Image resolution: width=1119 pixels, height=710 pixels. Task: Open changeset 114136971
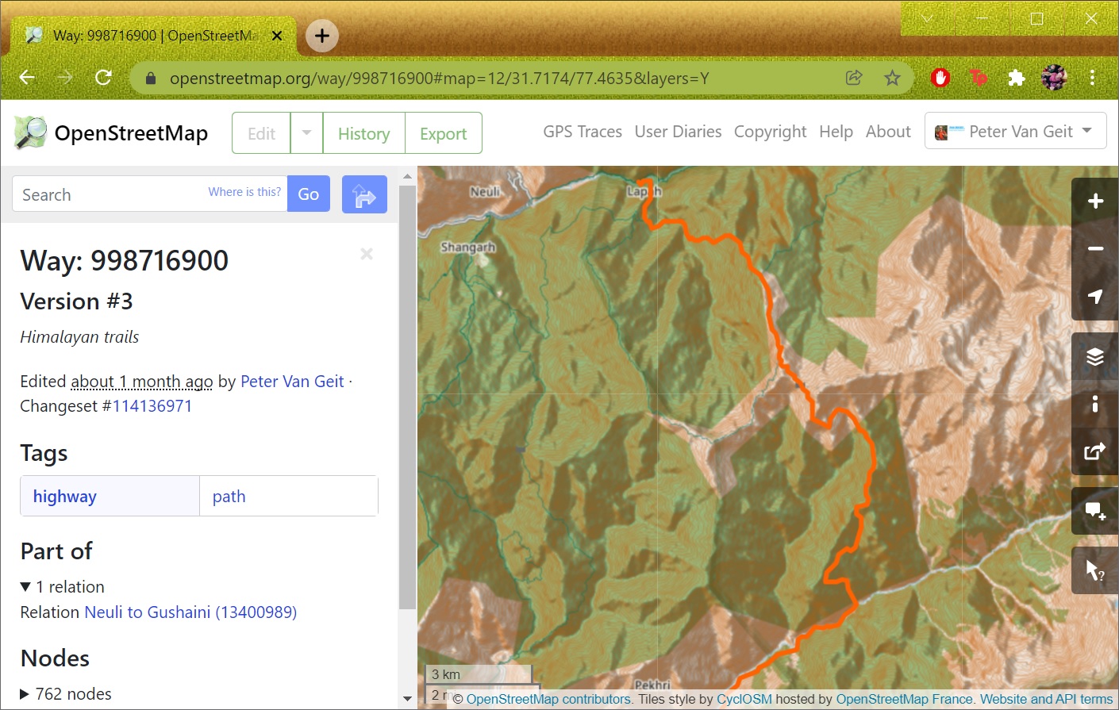(x=152, y=406)
